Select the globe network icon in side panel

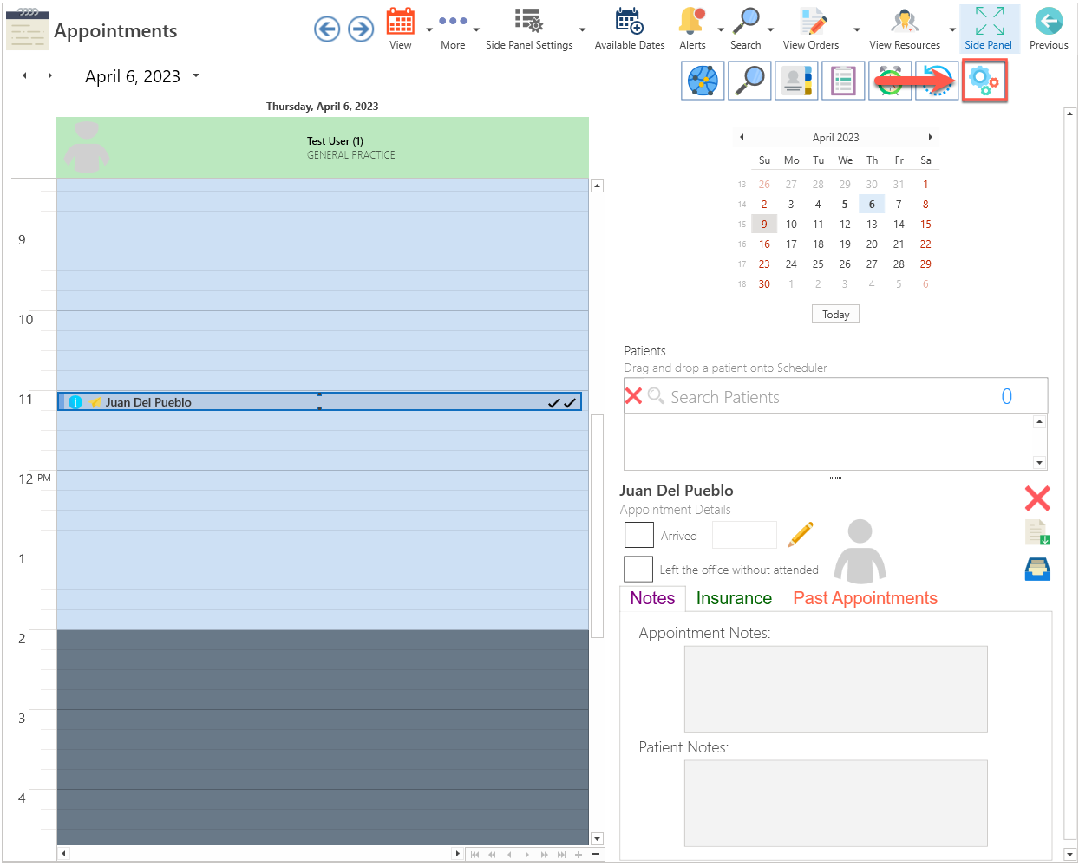703,81
